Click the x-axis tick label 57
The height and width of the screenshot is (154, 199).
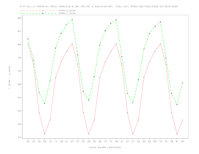point(133,141)
